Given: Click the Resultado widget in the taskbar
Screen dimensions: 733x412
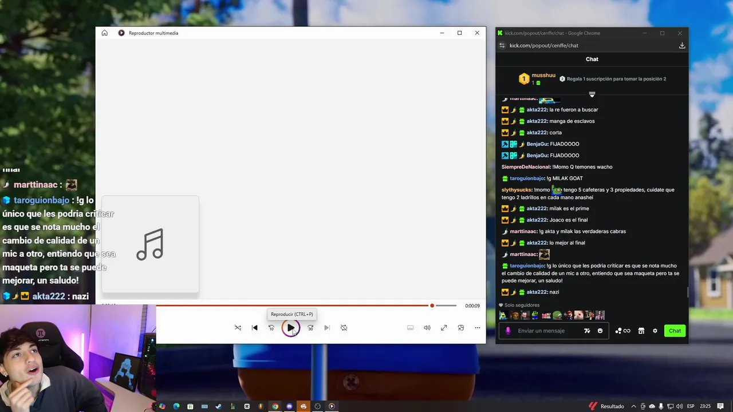Looking at the screenshot, I should pos(606,406).
